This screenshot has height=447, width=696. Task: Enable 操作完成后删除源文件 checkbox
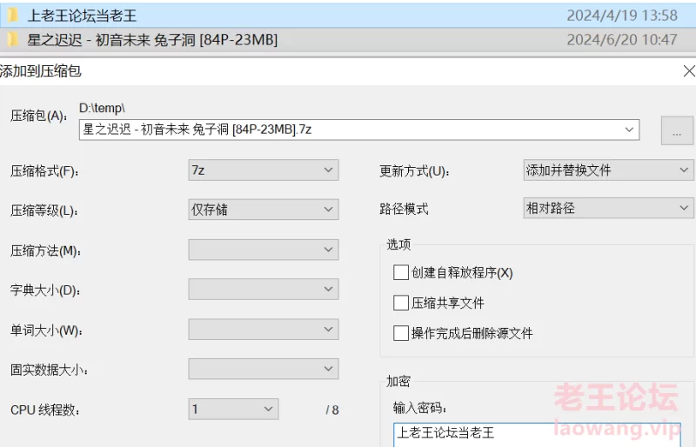point(401,333)
